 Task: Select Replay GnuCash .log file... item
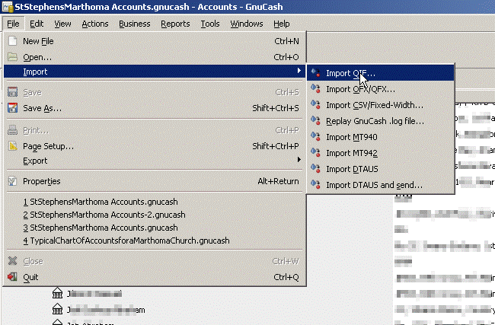381,121
